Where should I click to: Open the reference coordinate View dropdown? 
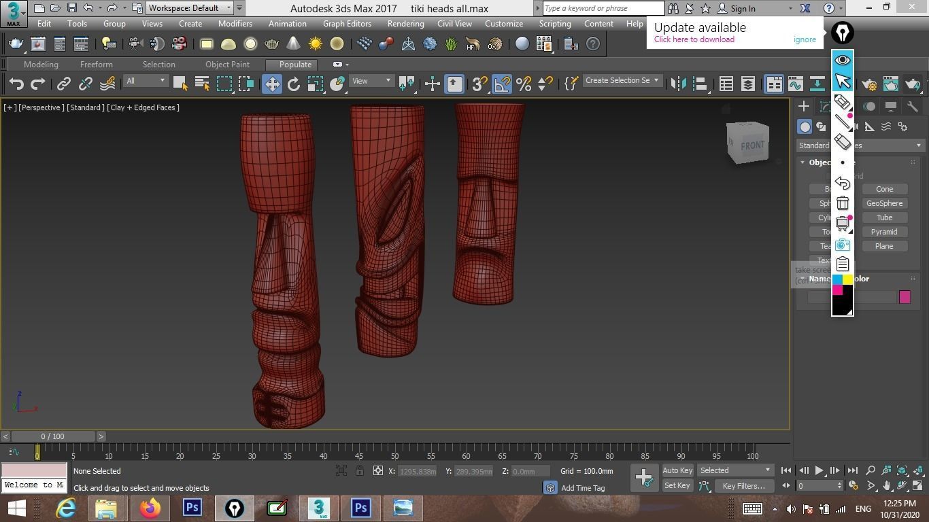tap(371, 81)
